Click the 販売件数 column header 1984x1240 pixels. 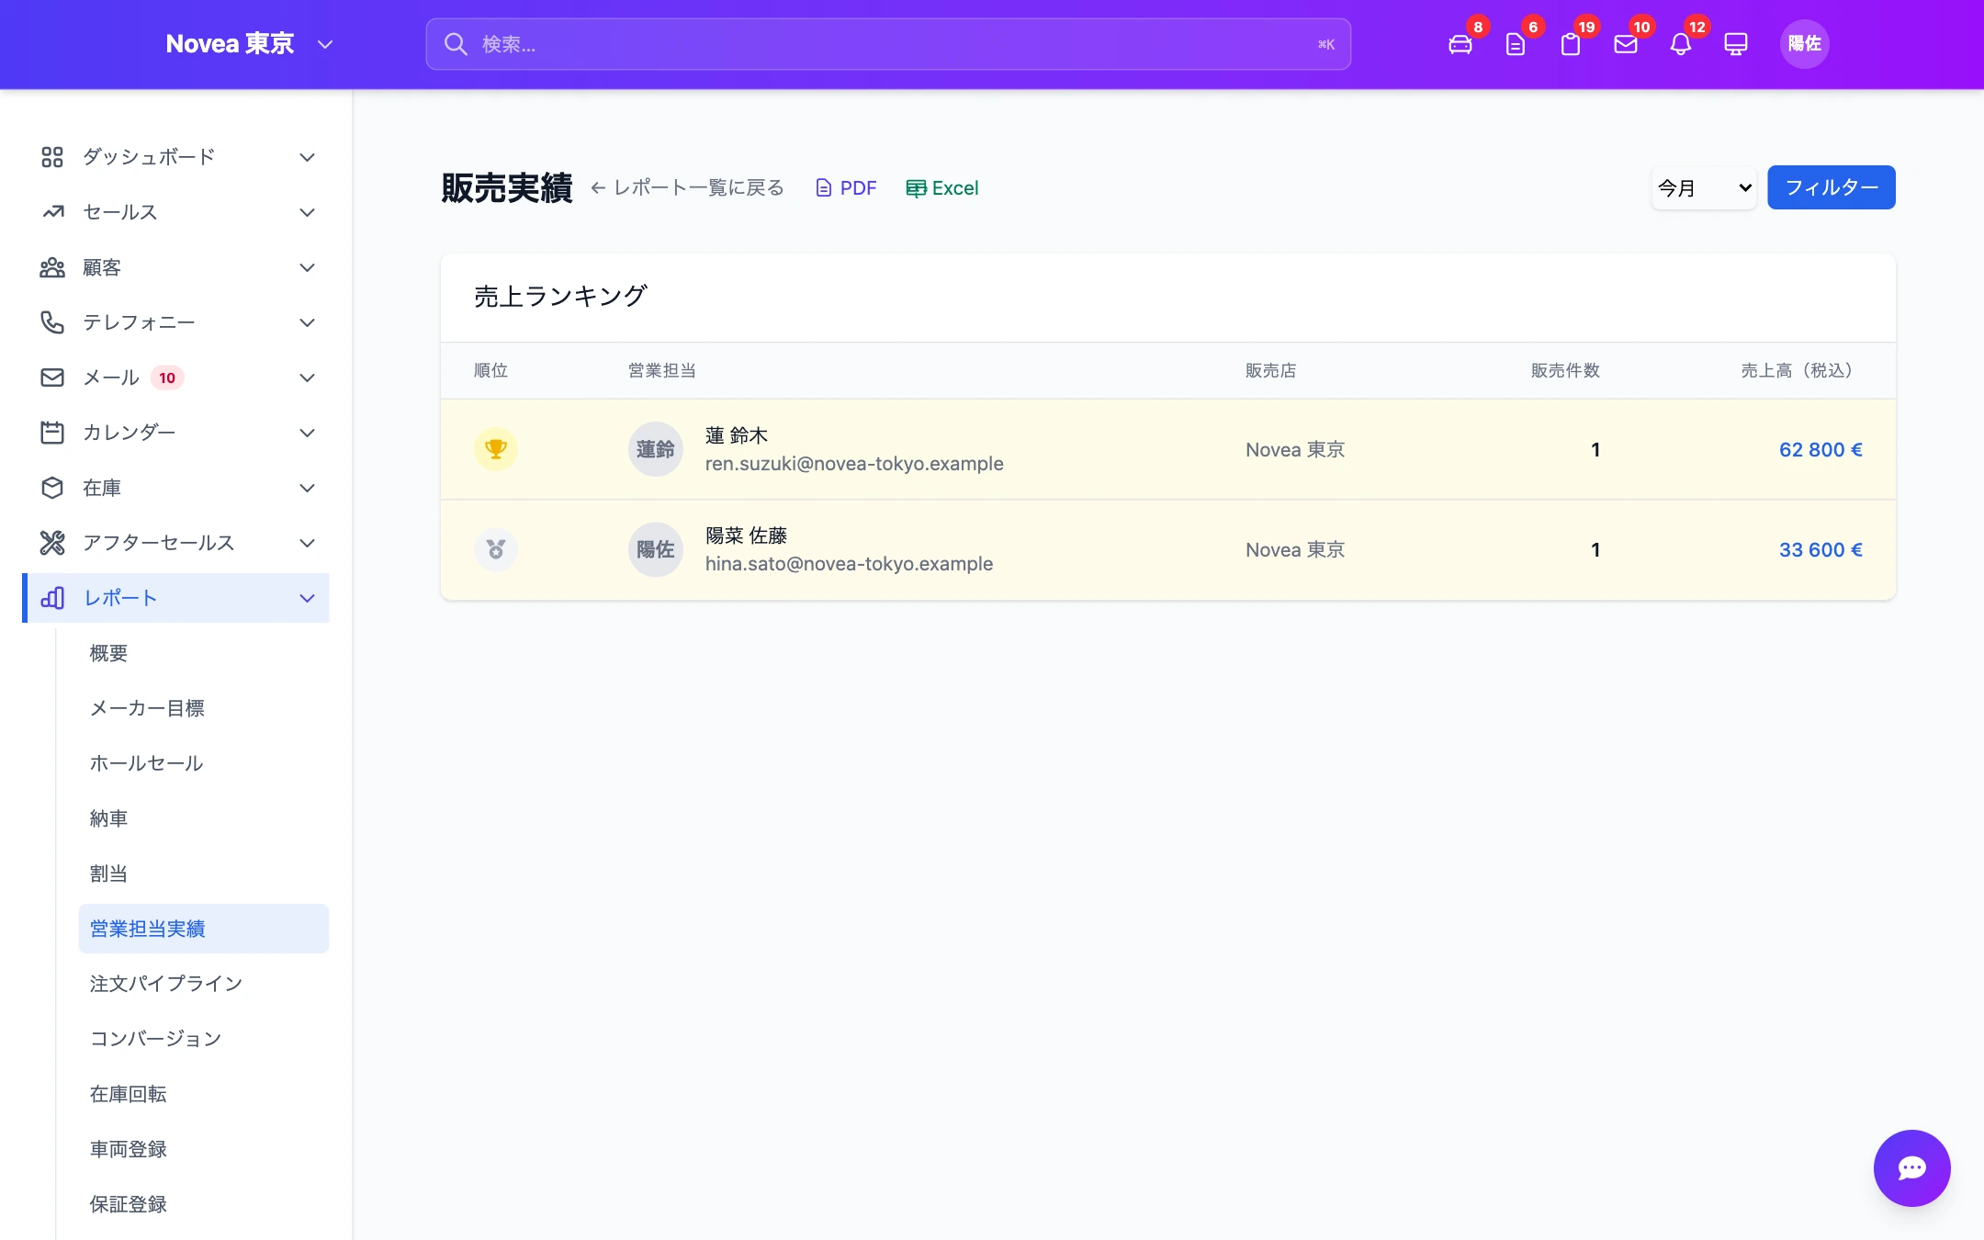[x=1565, y=370]
